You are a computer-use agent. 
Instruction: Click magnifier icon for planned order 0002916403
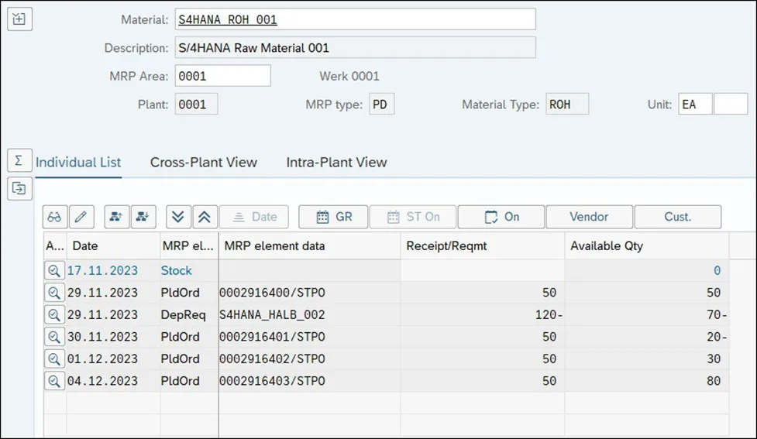coord(53,381)
